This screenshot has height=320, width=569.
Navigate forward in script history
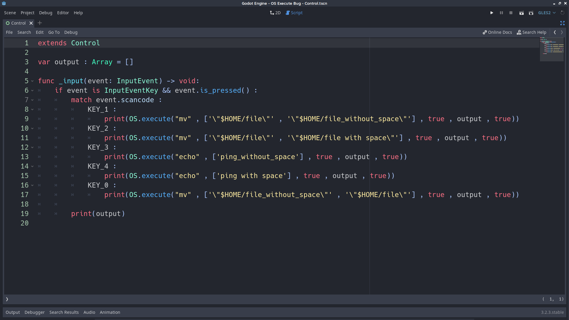pos(562,32)
